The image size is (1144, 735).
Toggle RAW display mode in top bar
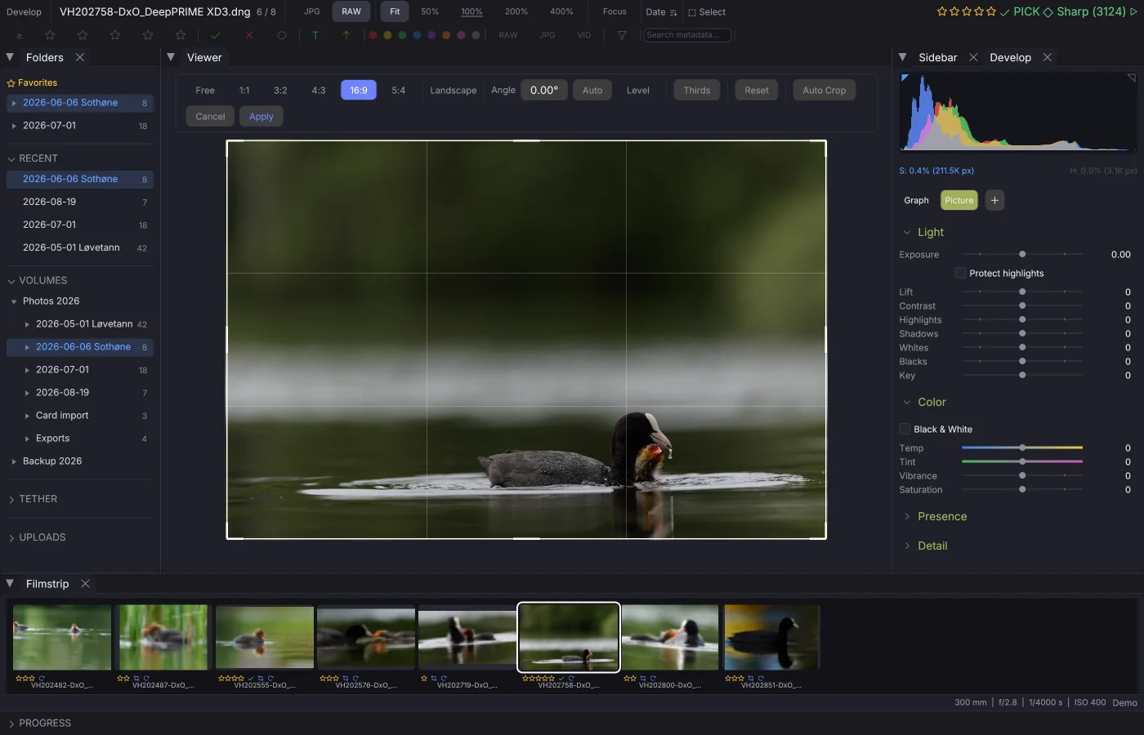tap(351, 11)
